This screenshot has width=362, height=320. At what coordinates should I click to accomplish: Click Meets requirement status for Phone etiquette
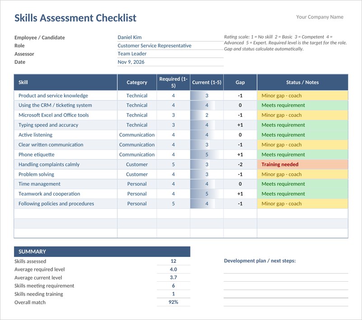point(302,155)
